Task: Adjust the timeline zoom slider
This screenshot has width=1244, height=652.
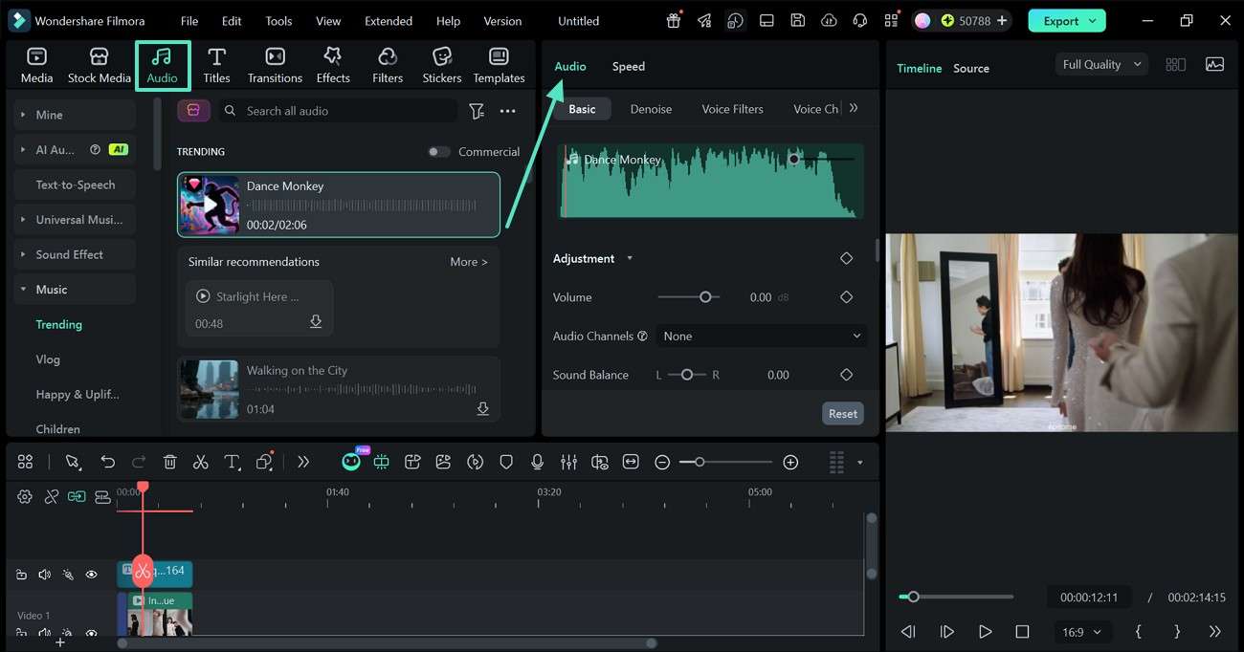Action: 700,462
